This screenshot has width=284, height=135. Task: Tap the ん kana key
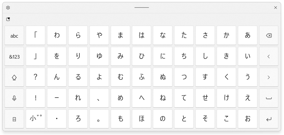coord(57,77)
